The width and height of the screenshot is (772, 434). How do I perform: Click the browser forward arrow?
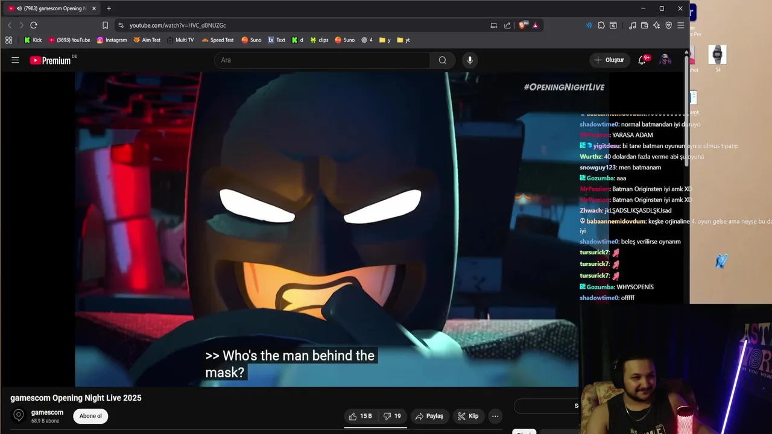tap(21, 25)
